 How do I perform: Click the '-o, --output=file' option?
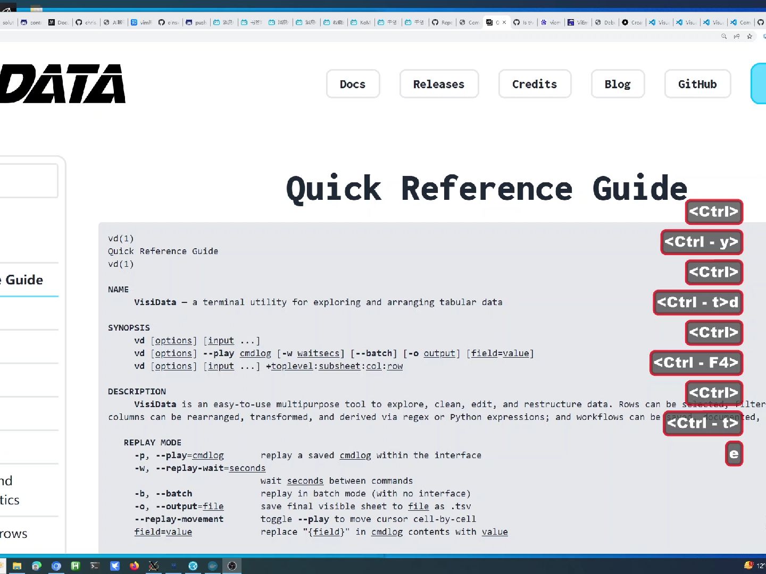tap(179, 507)
